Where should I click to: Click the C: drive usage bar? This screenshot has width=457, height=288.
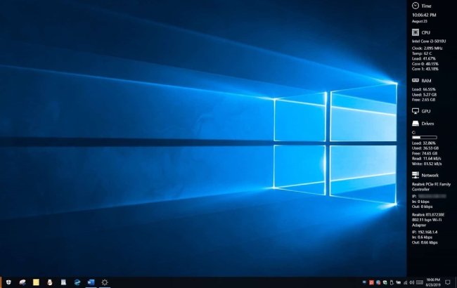pos(425,137)
